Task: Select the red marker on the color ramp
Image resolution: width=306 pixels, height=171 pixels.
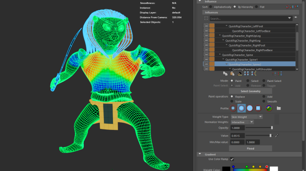Action: point(267,167)
